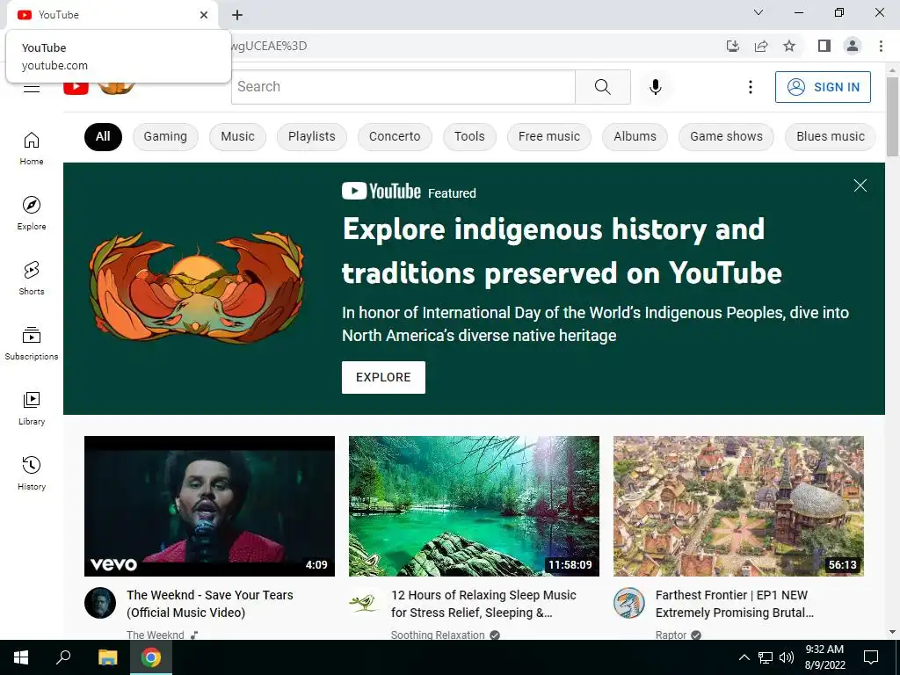Select the Gaming filter chip
The image size is (900, 675).
[x=165, y=136]
